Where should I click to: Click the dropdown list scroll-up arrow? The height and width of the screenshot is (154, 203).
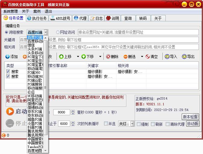coord(45,38)
